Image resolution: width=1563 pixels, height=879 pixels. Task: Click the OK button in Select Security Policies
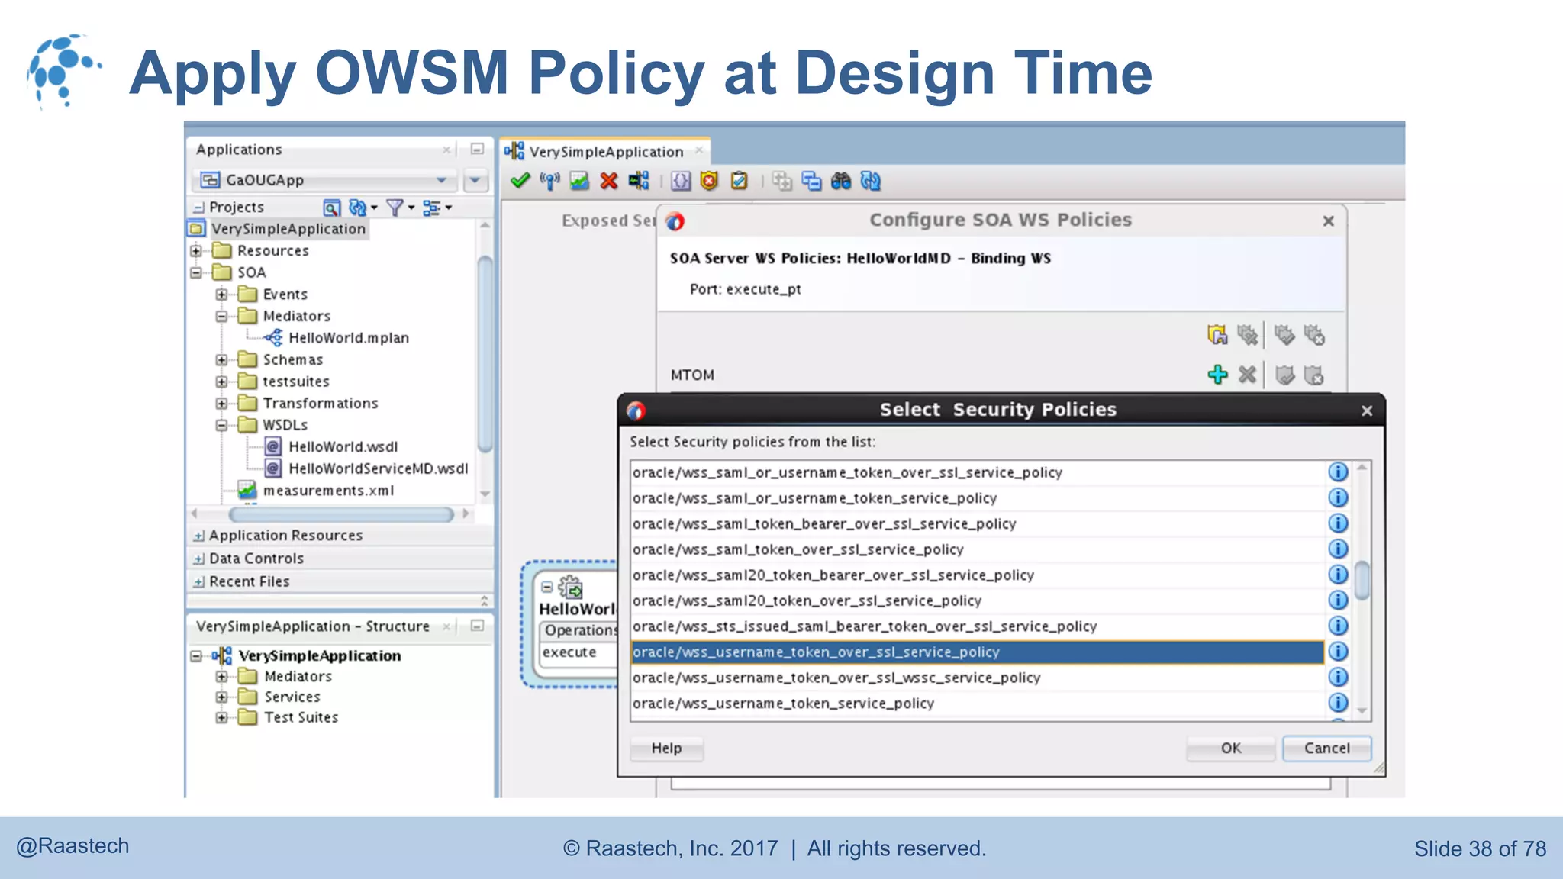pos(1230,748)
